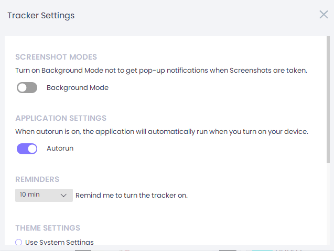This screenshot has height=251, width=334.
Task: Click the Use System Settings label
Action: [x=59, y=242]
